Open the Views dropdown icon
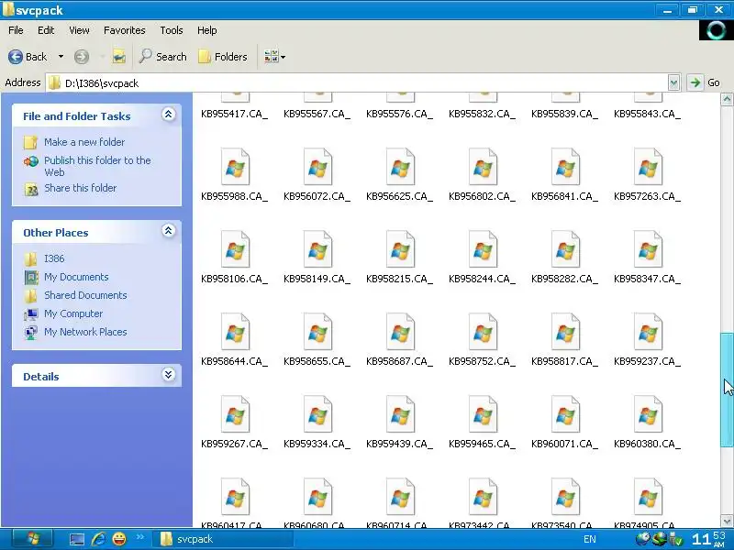The width and height of the screenshot is (734, 550). (x=274, y=57)
